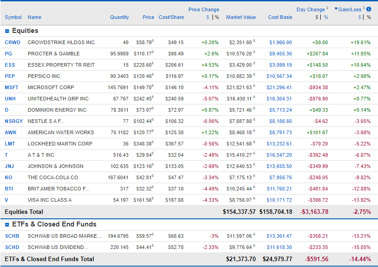Open the BTI symbol link
378x267 pixels.
tap(9, 189)
